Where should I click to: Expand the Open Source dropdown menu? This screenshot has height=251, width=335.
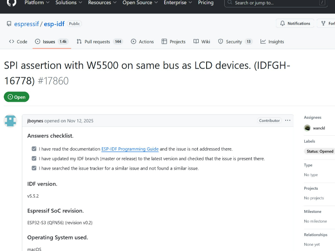coord(140,3)
